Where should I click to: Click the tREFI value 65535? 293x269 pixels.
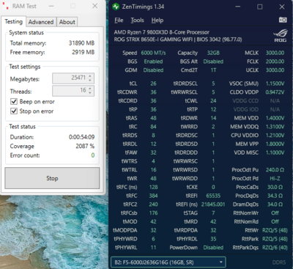(213, 196)
